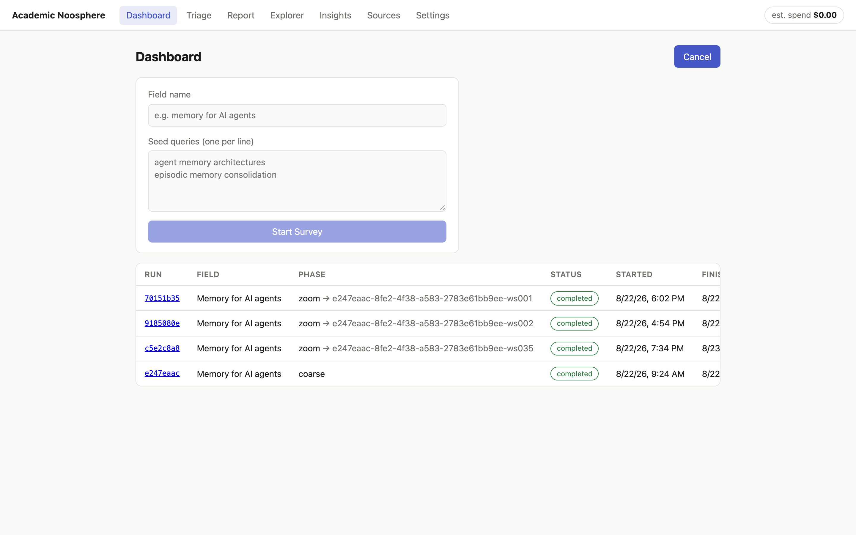856x535 pixels.
Task: Click the start time 8/22/26, 6:02 PM
Action: point(650,298)
